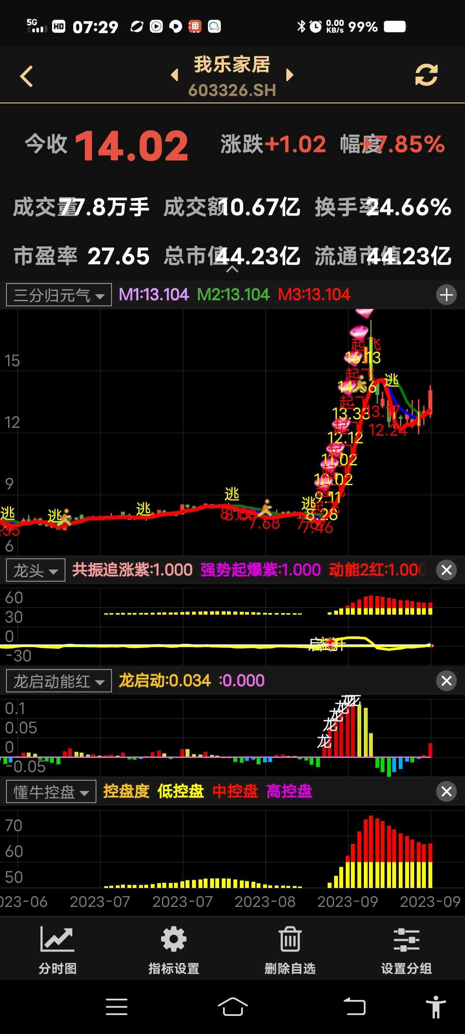Tap 共振追涨紫:1.000 label
This screenshot has width=465, height=1034.
coord(132,570)
